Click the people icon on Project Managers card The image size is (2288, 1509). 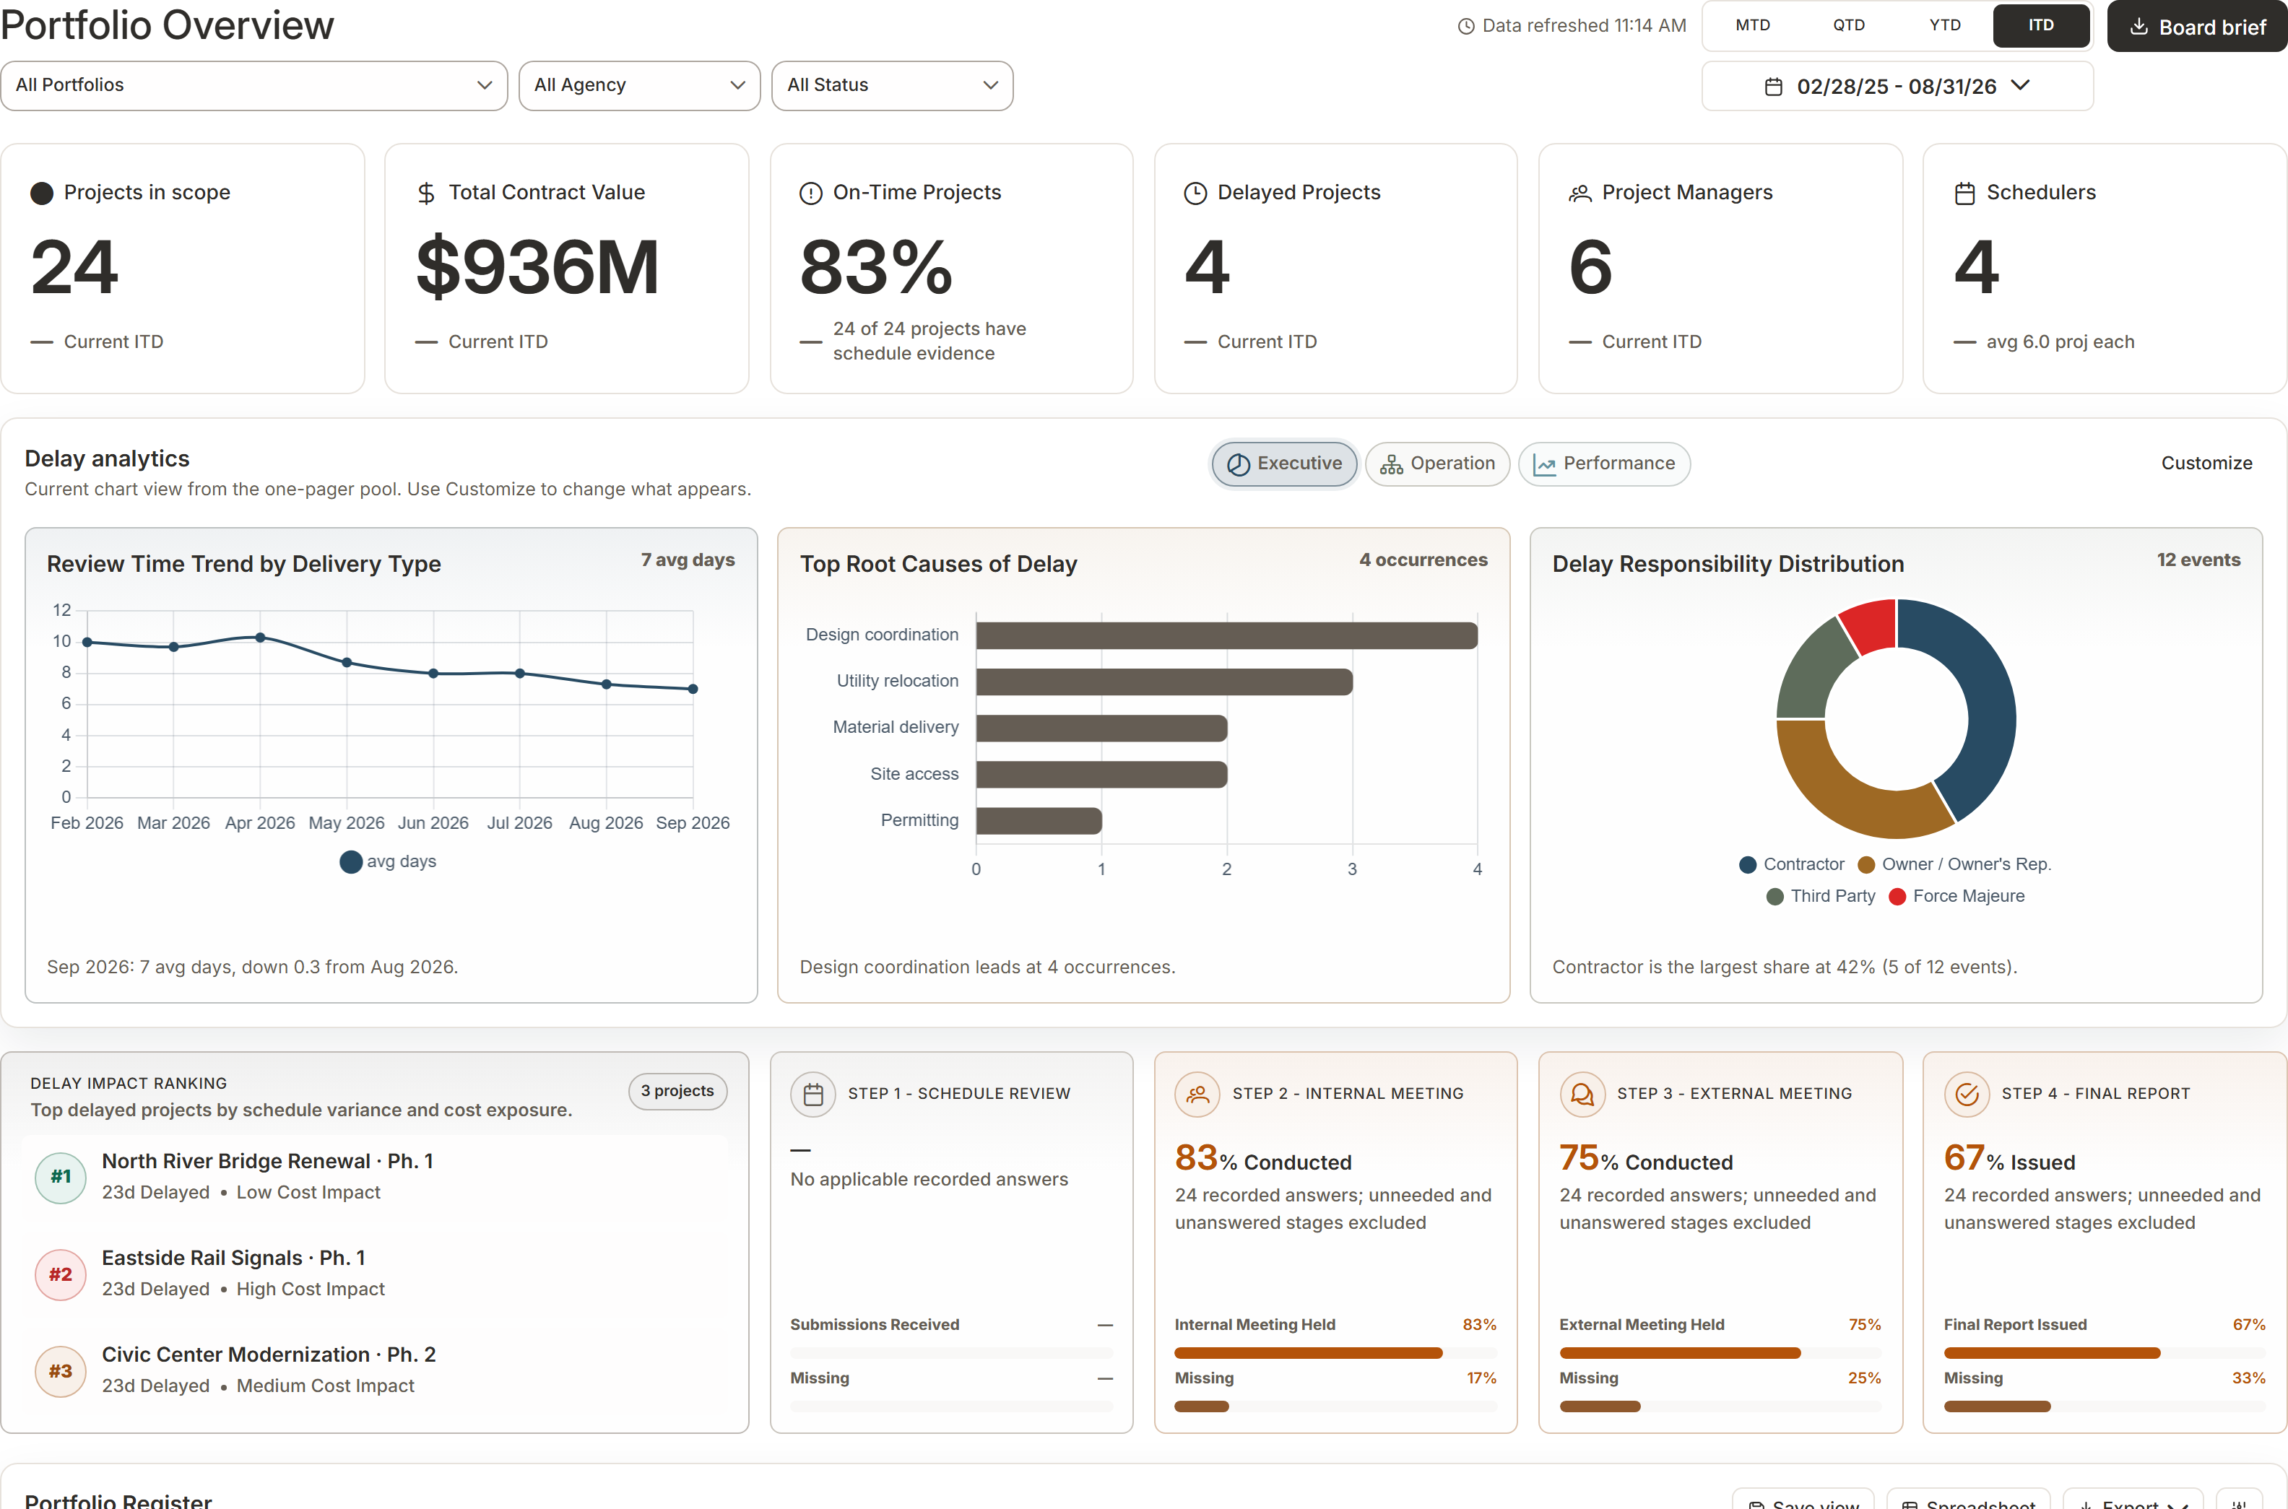pyautogui.click(x=1579, y=193)
